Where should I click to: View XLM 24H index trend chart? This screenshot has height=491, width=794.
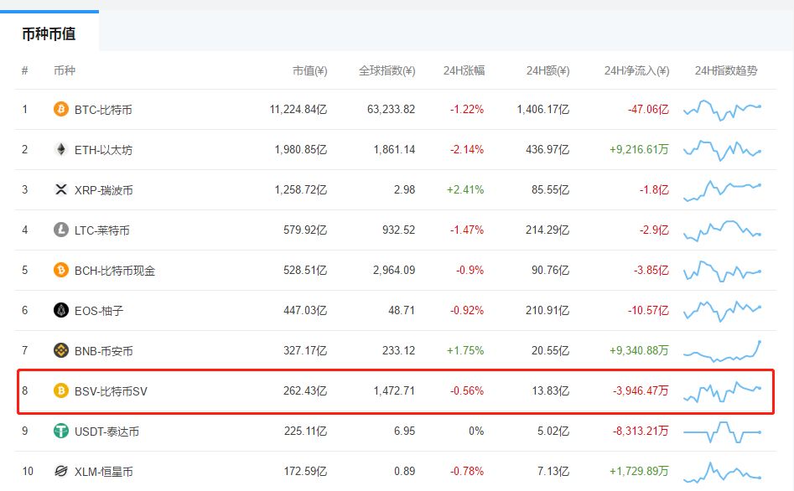pos(722,472)
